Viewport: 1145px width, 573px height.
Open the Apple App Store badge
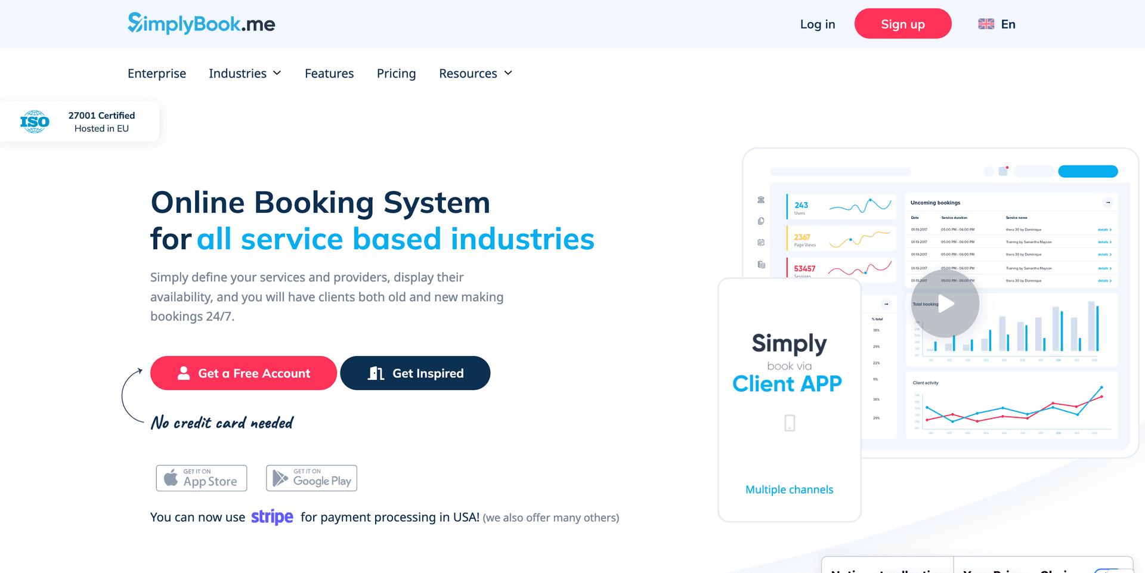click(202, 478)
